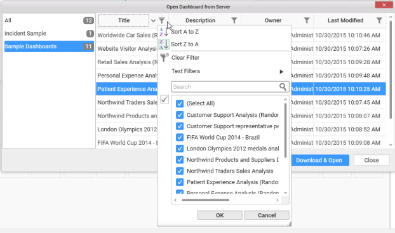This screenshot has width=395, height=233.
Task: Click the filter list scroll down arrow
Action: coord(285,193)
